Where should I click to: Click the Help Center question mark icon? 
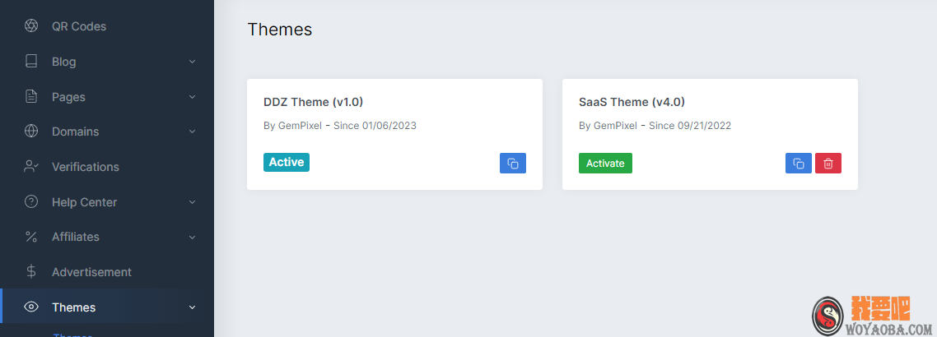click(x=31, y=202)
